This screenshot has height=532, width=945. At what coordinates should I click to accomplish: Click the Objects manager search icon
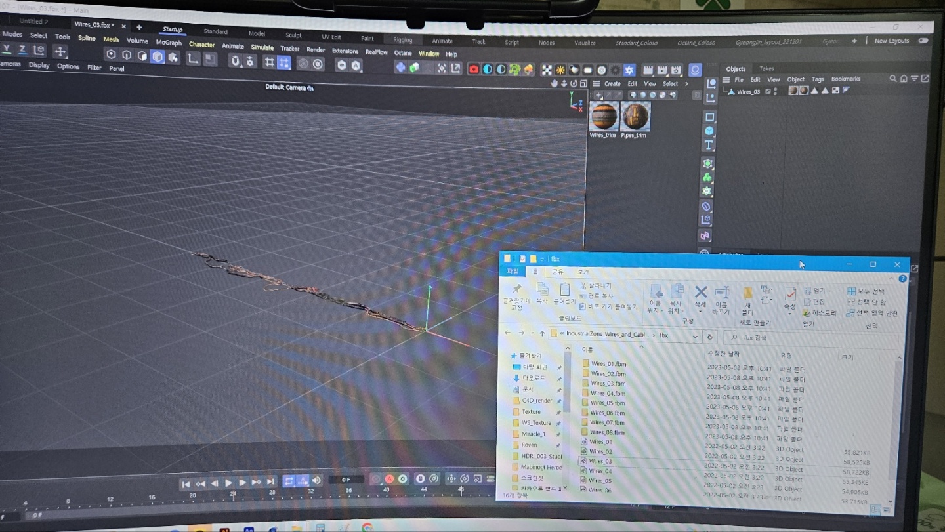[893, 79]
